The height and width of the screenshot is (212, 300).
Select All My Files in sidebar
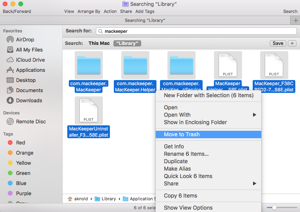point(25,50)
